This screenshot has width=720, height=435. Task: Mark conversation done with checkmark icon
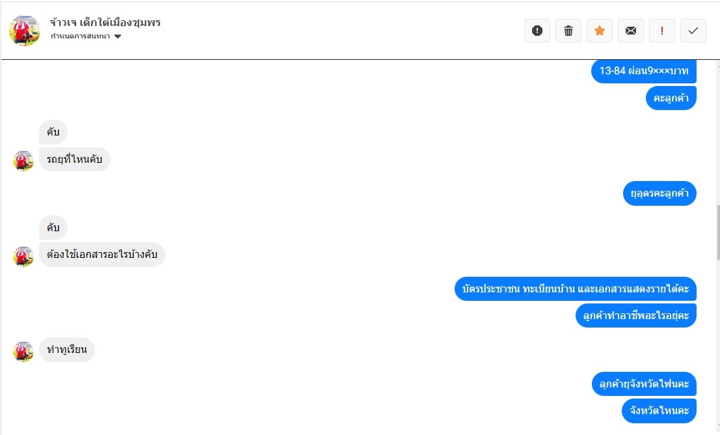pyautogui.click(x=693, y=31)
